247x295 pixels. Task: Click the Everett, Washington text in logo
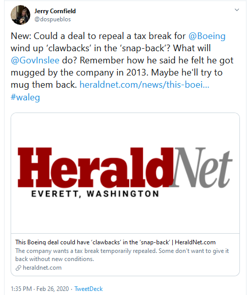[95, 194]
